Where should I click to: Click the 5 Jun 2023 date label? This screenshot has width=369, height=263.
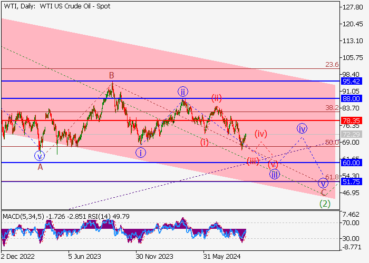coord(85,257)
